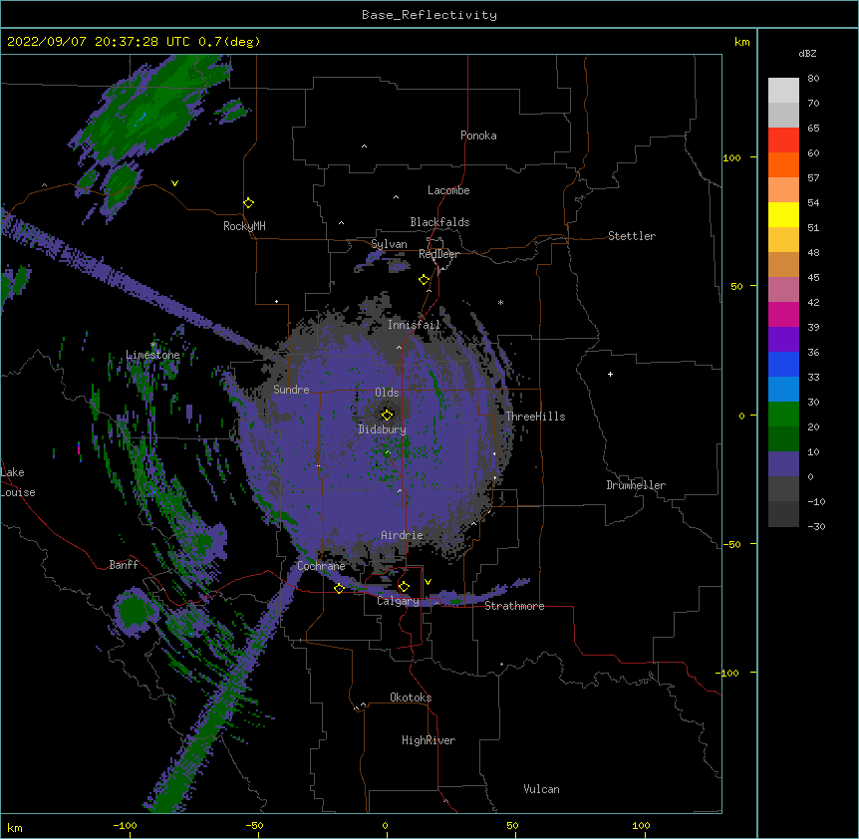Select the yellow marker beside Cochrane
859x839 pixels.
click(x=339, y=588)
